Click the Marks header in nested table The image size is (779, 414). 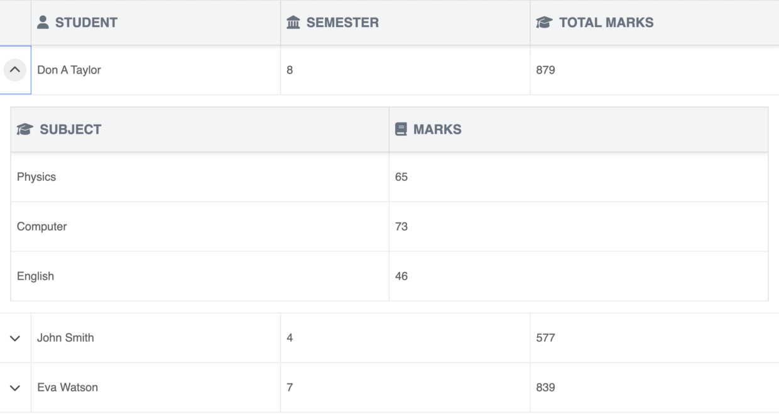[437, 129]
